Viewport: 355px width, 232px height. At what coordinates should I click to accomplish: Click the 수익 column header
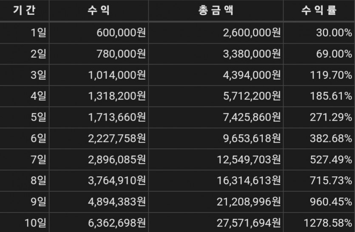(x=98, y=11)
